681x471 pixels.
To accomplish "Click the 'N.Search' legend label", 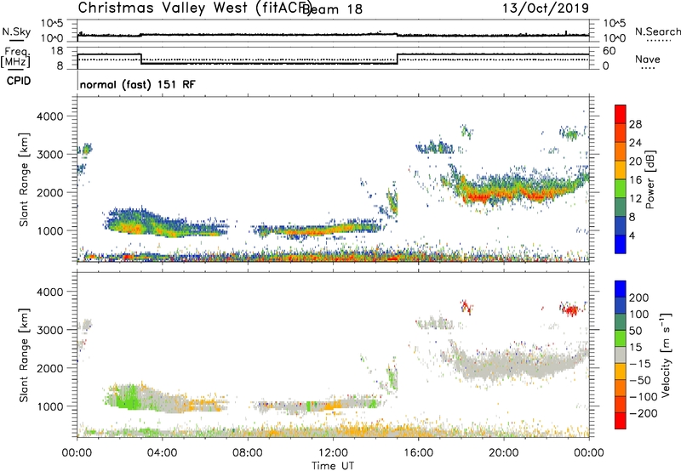I will click(657, 31).
